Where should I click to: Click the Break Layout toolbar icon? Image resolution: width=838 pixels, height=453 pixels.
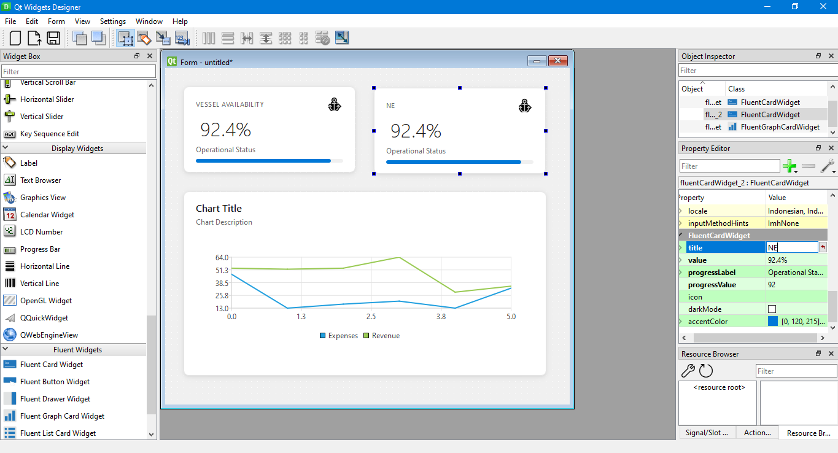(323, 38)
